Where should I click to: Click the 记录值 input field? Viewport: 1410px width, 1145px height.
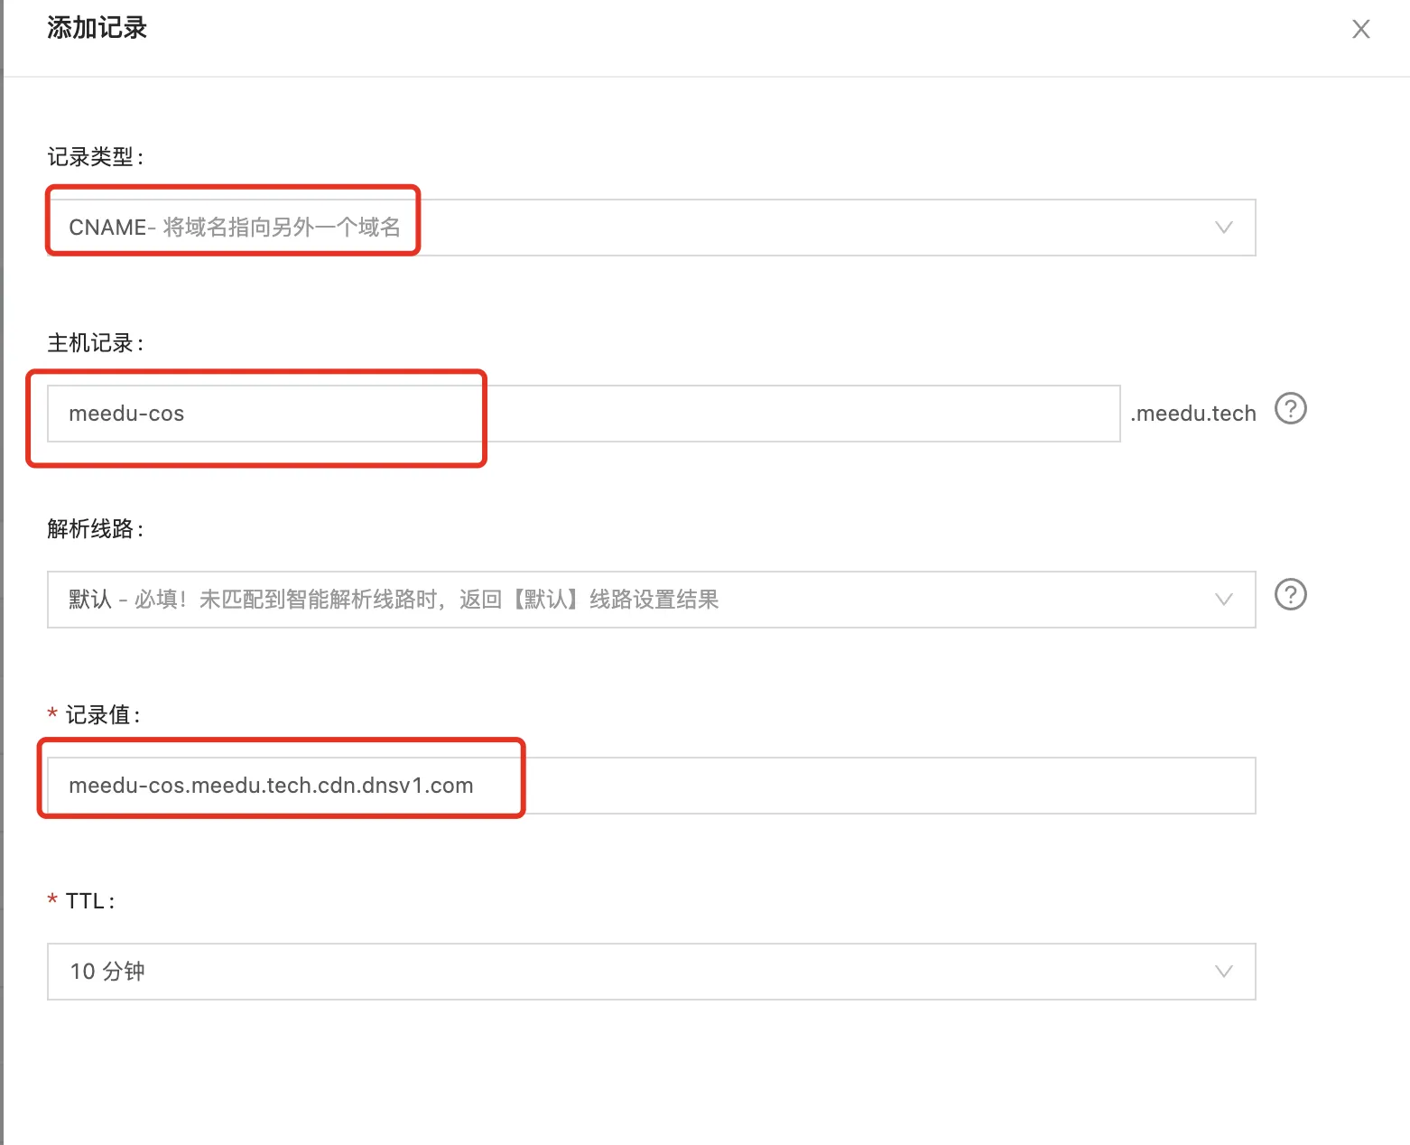[651, 786]
